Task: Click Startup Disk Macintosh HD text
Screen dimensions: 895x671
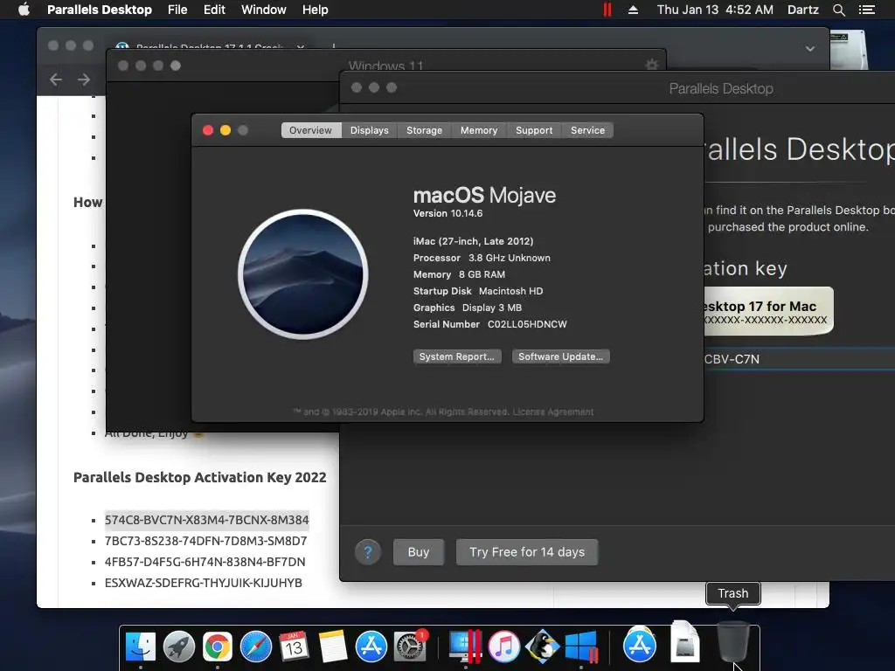Action: tap(478, 291)
